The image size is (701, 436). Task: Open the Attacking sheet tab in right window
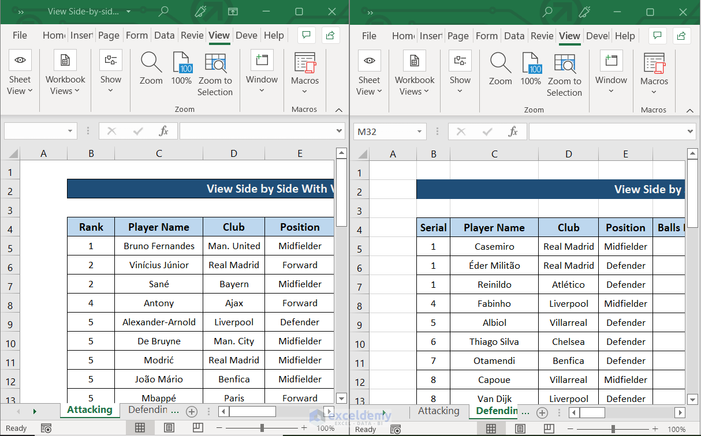pyautogui.click(x=439, y=411)
